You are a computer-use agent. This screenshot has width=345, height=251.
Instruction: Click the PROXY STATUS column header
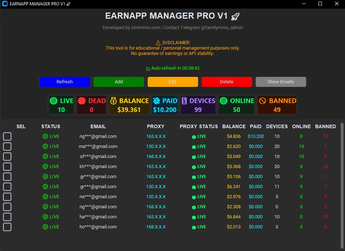coord(199,126)
